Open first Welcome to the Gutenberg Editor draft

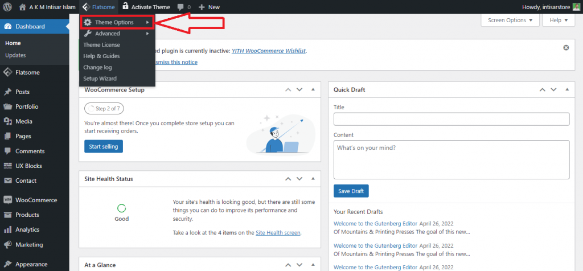point(376,223)
